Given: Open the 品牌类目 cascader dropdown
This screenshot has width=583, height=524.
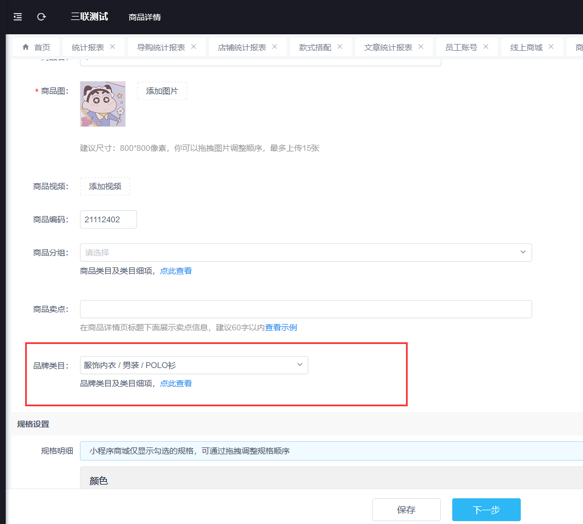Looking at the screenshot, I should click(x=194, y=365).
